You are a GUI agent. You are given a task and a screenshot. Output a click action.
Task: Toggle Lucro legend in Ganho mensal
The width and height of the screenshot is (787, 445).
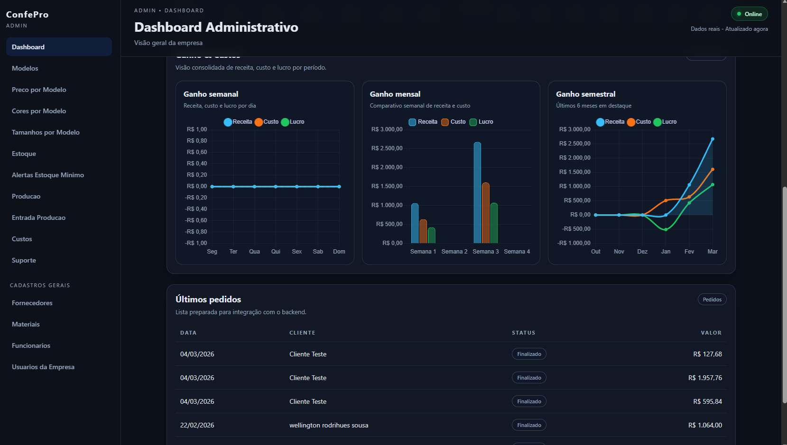481,122
